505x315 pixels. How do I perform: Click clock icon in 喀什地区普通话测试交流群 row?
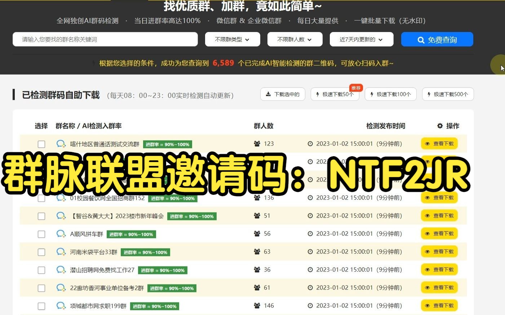[310, 144]
